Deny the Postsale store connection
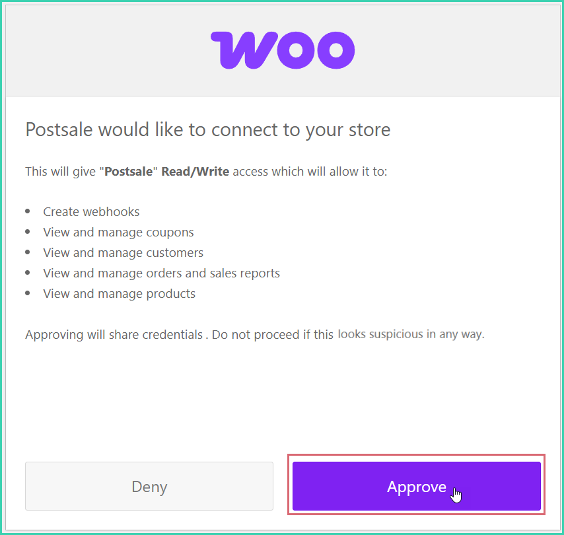Viewport: 564px width, 535px height. coord(149,487)
